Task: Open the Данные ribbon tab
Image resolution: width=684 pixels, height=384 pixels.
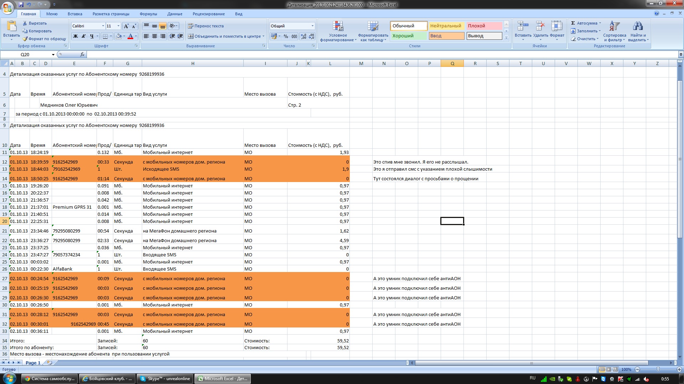Action: coord(175,14)
